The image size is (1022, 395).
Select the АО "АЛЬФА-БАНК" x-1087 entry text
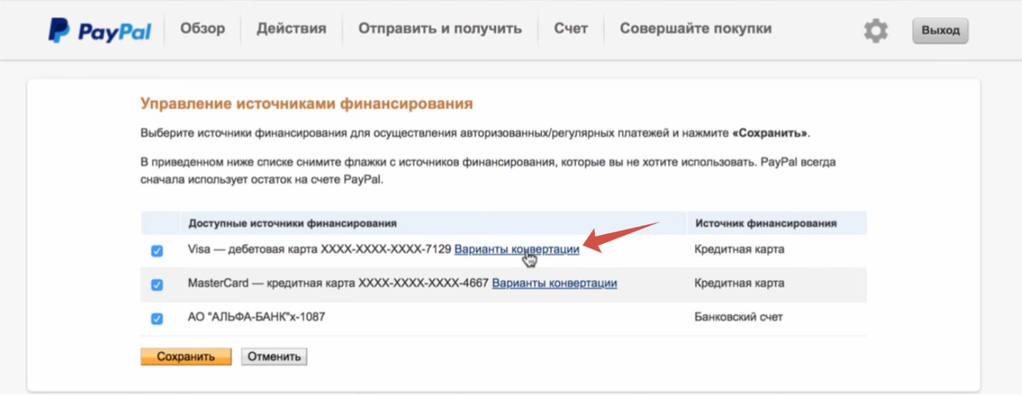[x=256, y=317]
